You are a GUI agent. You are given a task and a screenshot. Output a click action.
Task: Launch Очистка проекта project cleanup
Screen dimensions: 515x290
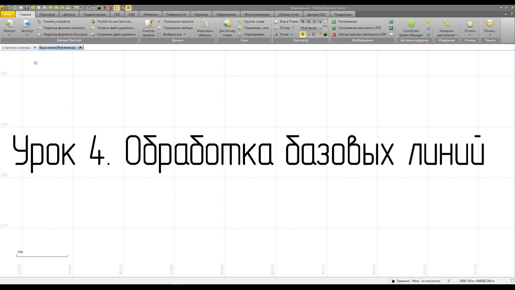tap(148, 28)
